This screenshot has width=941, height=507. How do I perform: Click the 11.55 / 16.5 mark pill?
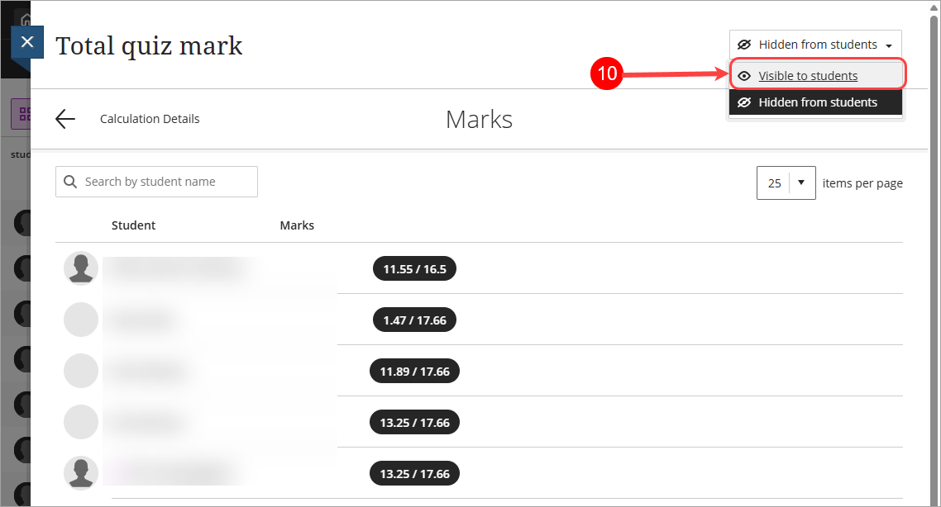pyautogui.click(x=415, y=268)
